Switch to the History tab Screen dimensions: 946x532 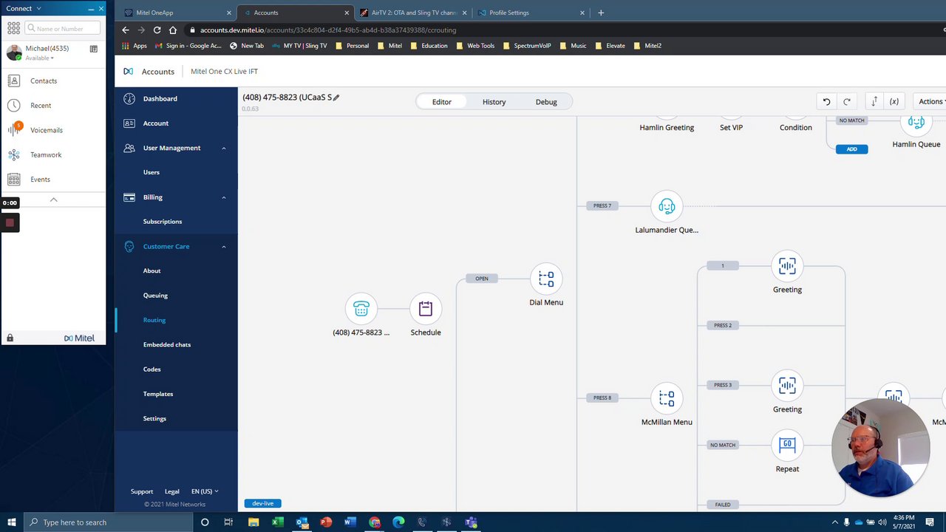coord(494,102)
